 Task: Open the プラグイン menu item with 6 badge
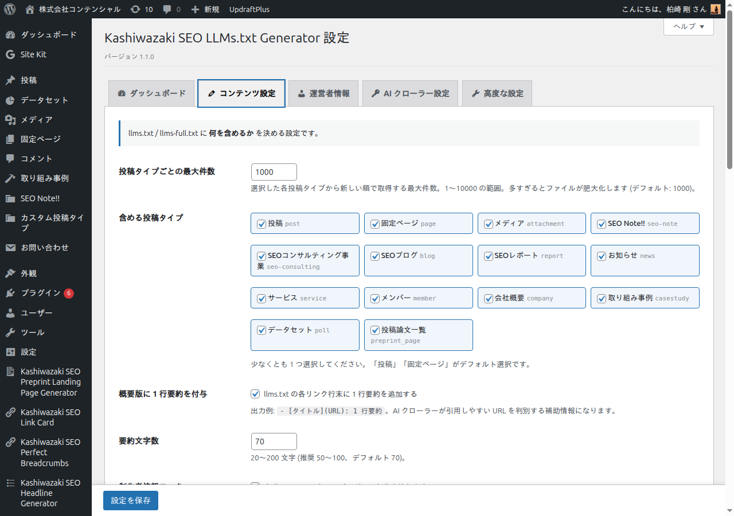46,293
